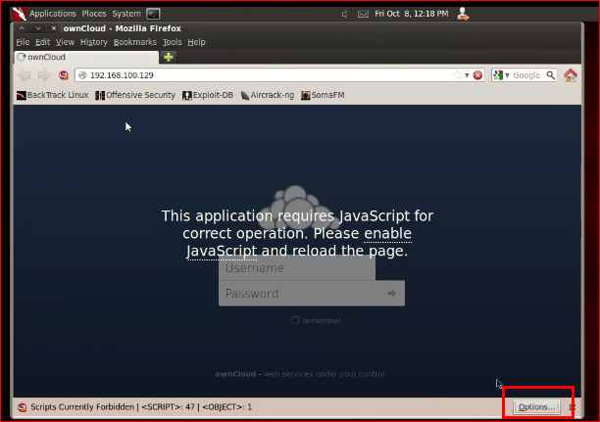Open the Places menu
This screenshot has height=422, width=600.
tap(94, 14)
